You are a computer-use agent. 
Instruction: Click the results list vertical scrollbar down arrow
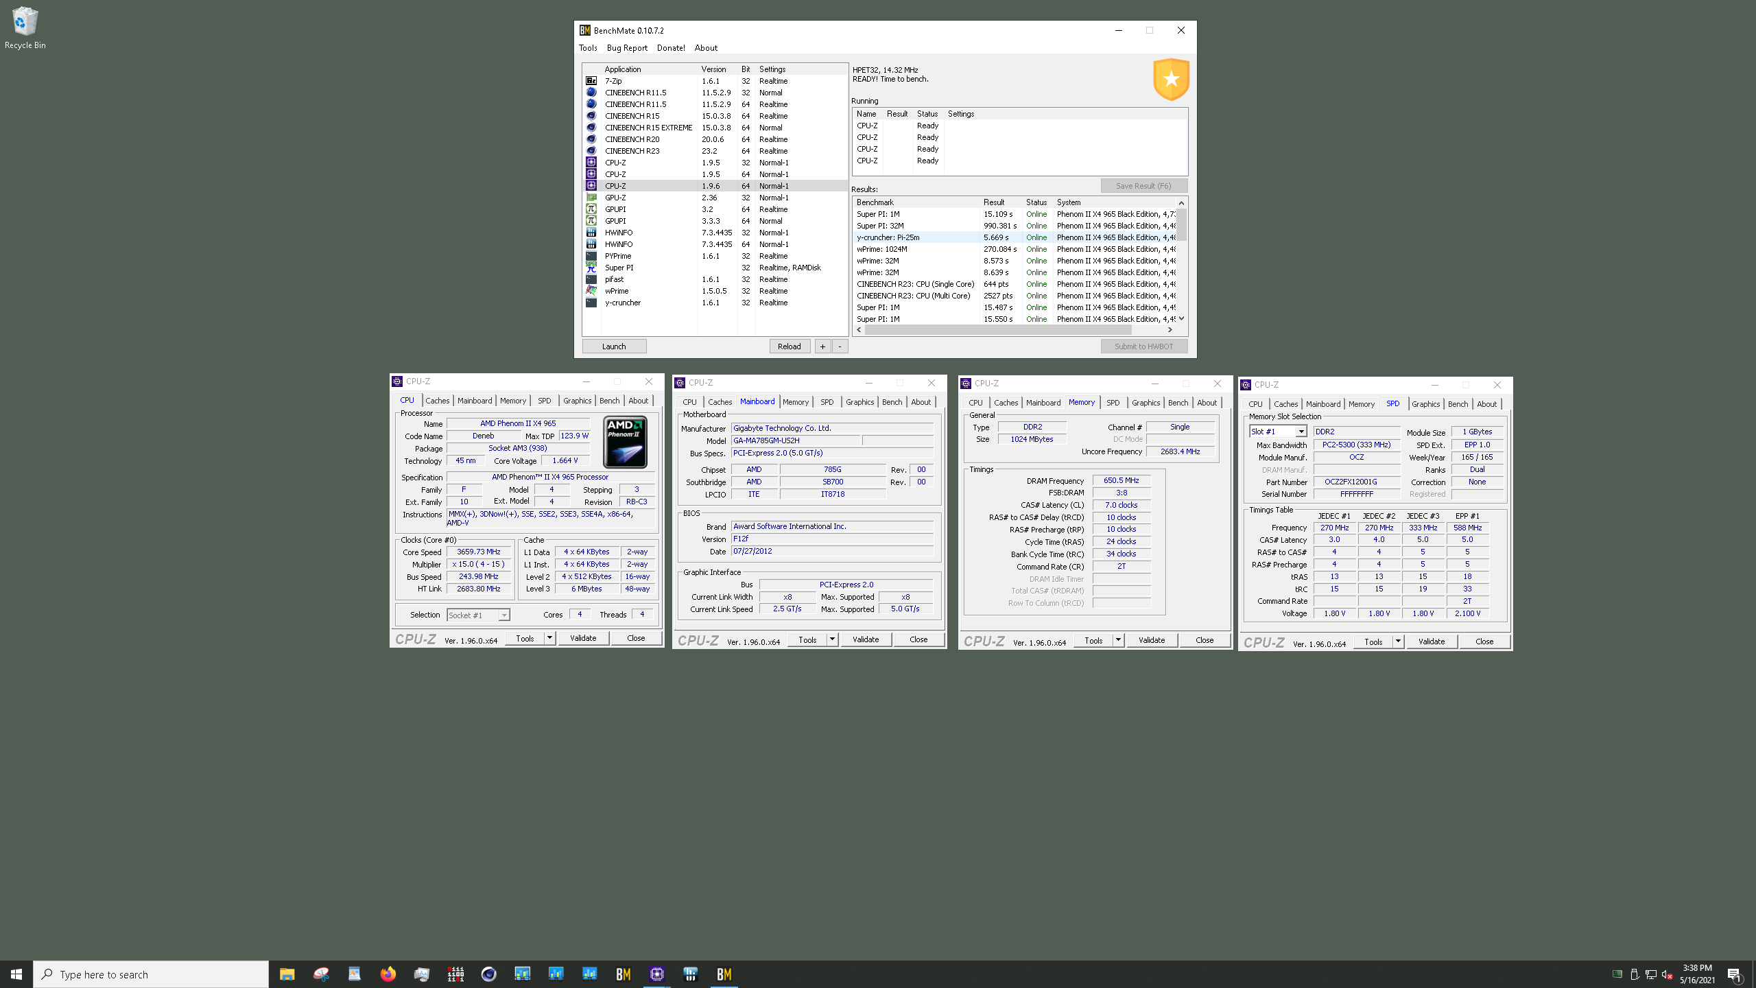coord(1181,318)
